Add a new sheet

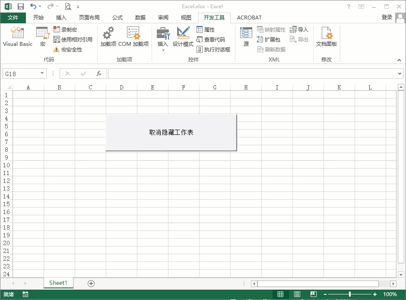point(91,284)
